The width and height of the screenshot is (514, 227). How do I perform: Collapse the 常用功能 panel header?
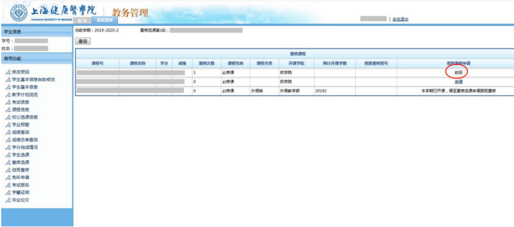pos(37,58)
